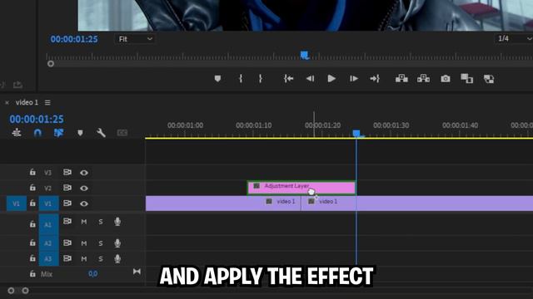
Task: Mark In point in the program monitor
Action: (x=241, y=79)
